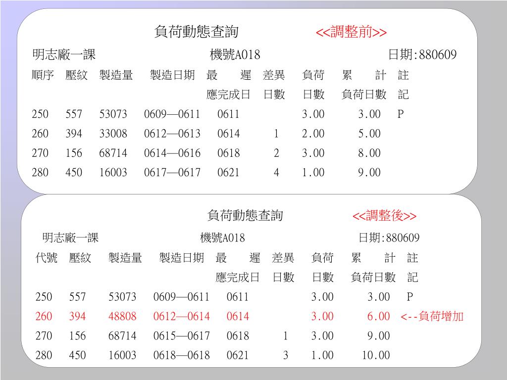Click 53073 in the 調整前 panel

tap(113, 114)
